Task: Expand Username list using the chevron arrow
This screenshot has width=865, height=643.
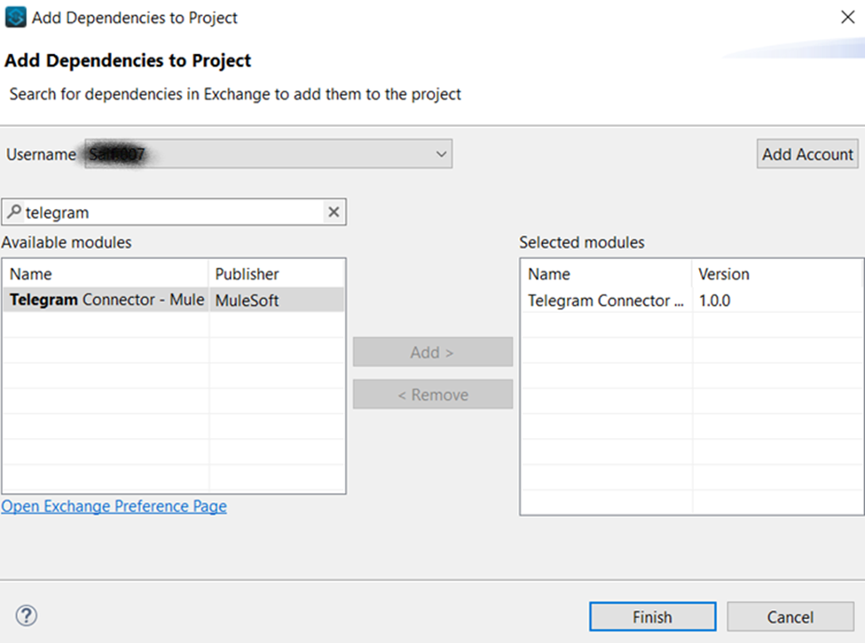Action: 441,154
